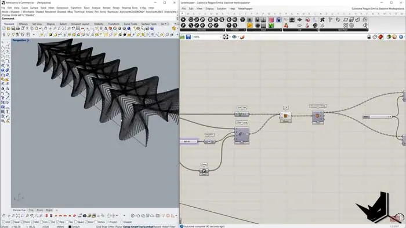Click the number slider feeding the Negative component
The image size is (406, 228).
[x=190, y=142]
